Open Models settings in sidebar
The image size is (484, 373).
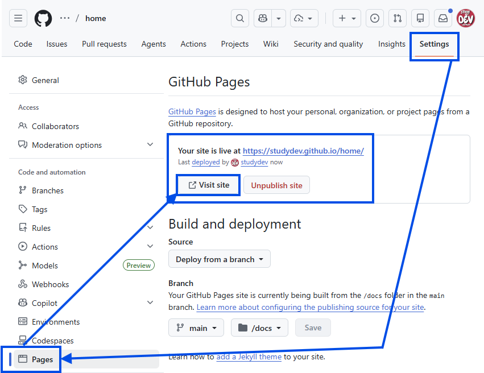[45, 266]
